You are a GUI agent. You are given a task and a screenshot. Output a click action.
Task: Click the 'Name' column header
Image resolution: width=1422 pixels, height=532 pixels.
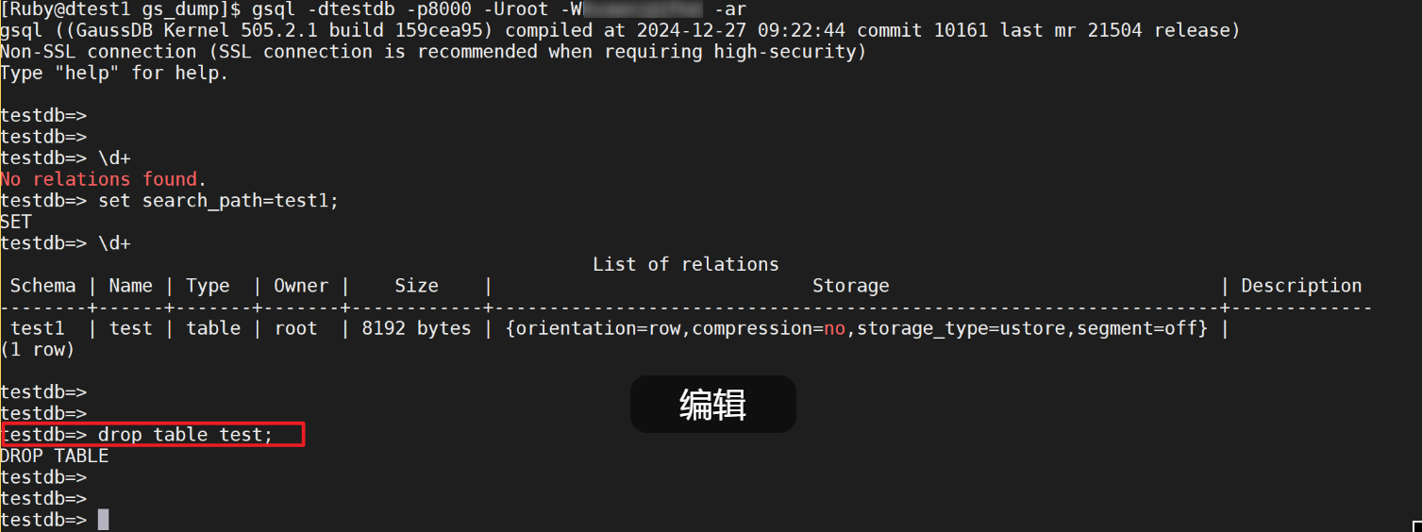tap(130, 286)
